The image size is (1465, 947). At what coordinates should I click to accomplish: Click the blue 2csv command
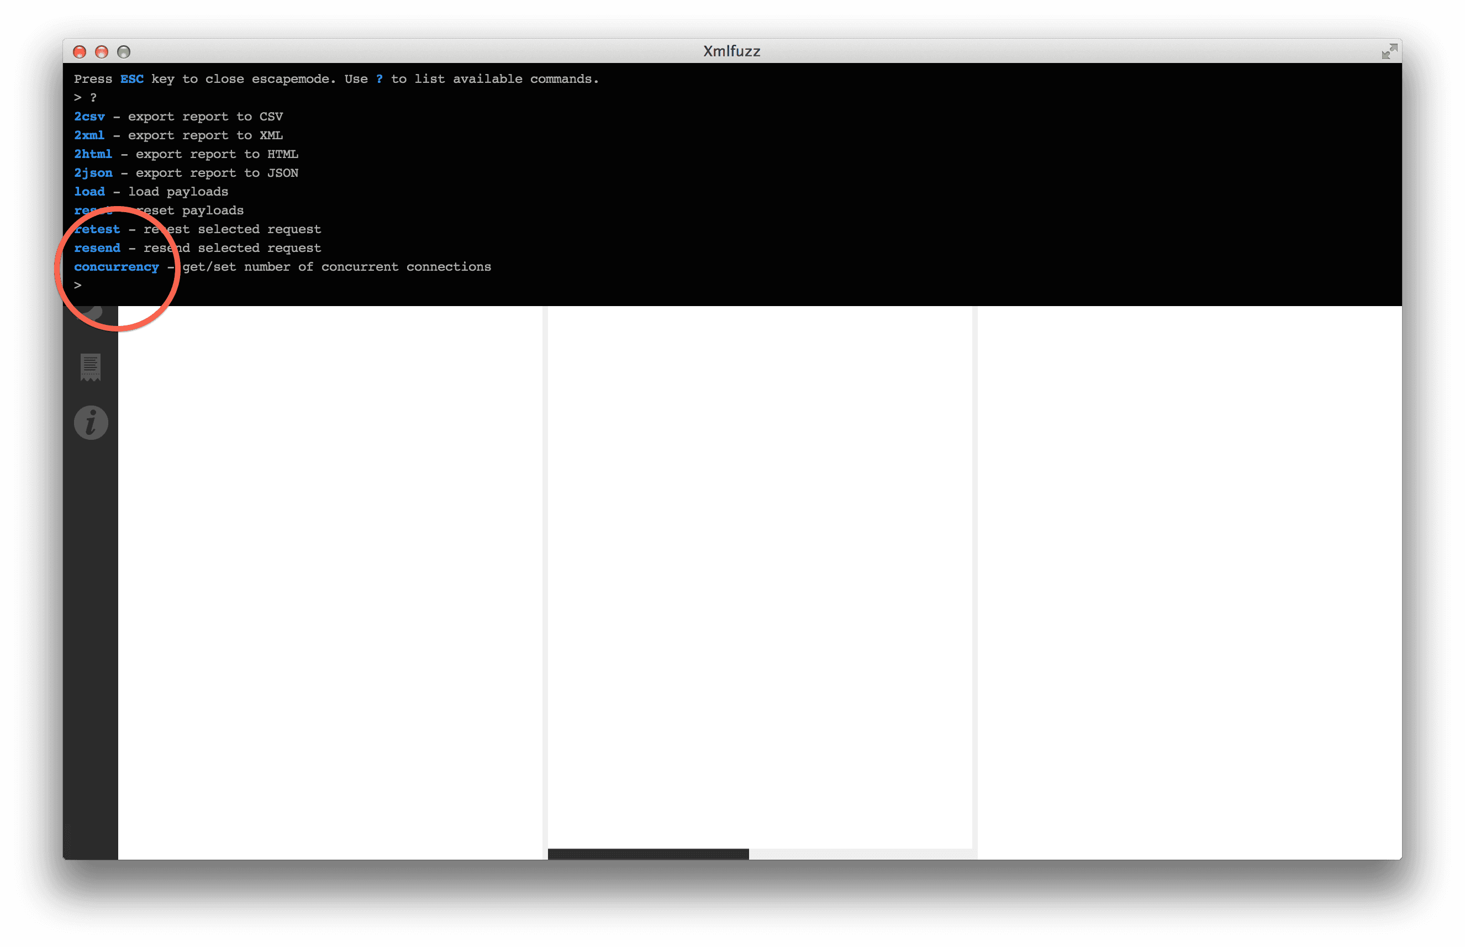point(89,116)
